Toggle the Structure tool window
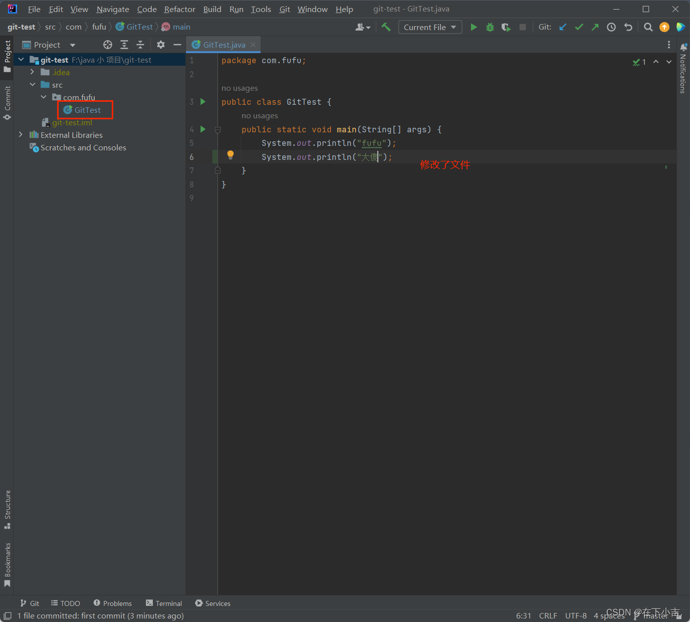The image size is (690, 622). tap(7, 509)
